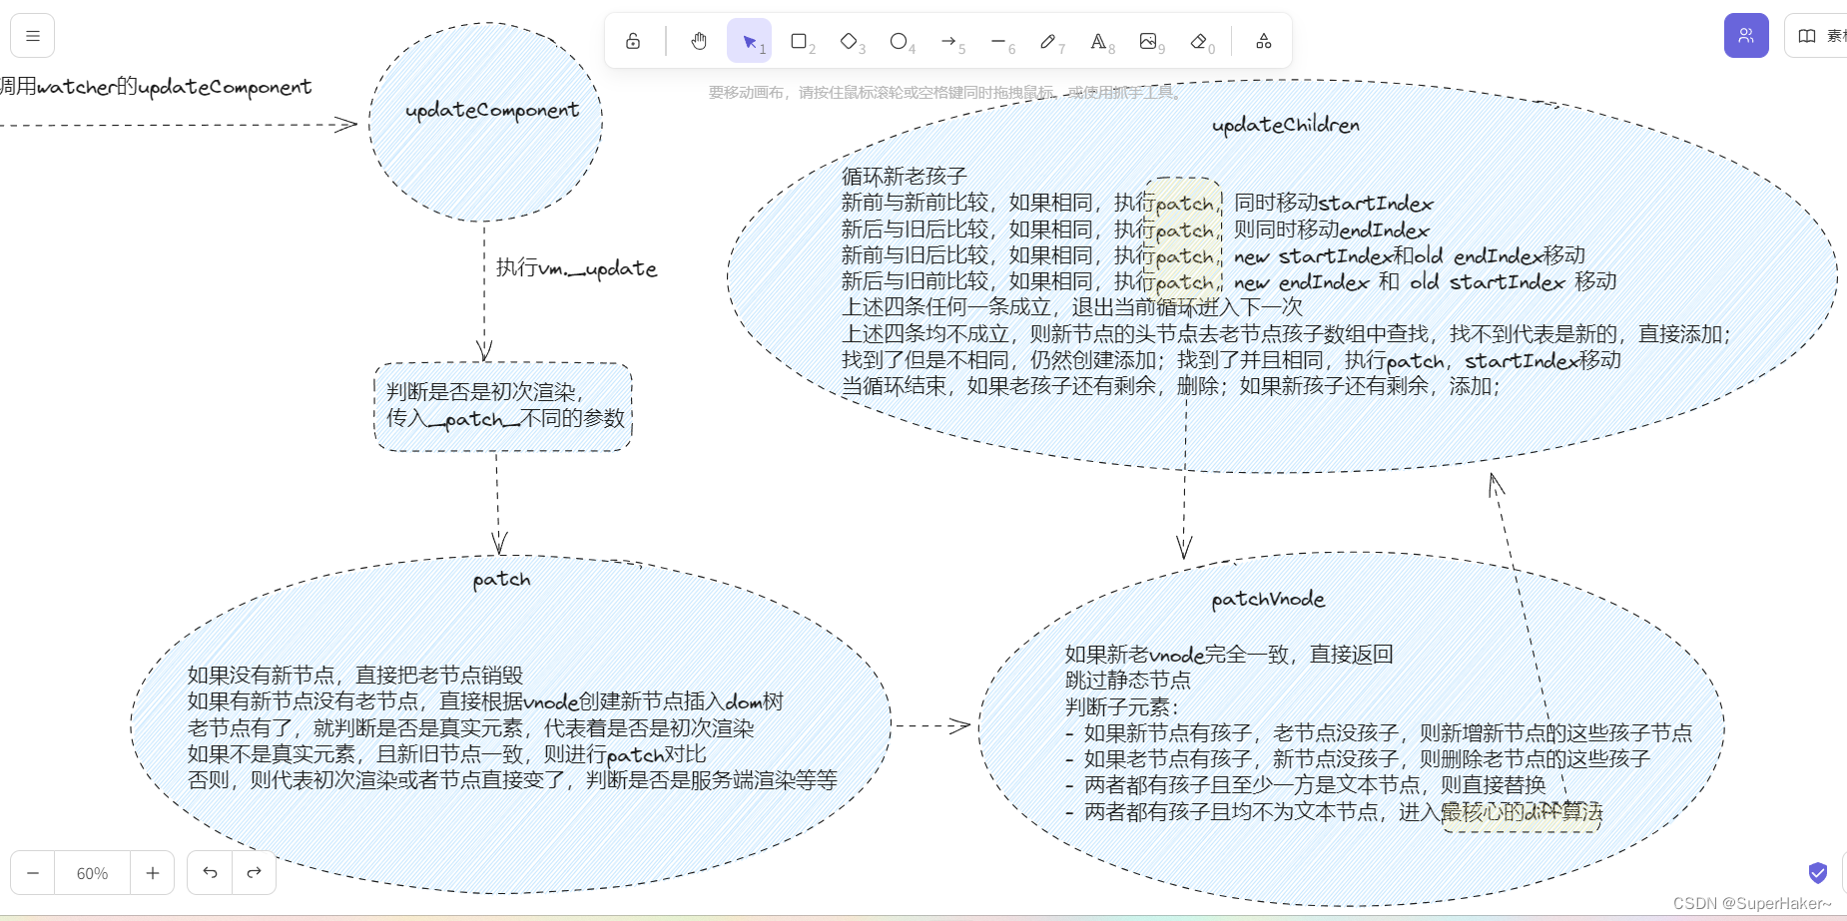Redo the last undone action
Viewport: 1847px width, 921px height.
(x=254, y=873)
